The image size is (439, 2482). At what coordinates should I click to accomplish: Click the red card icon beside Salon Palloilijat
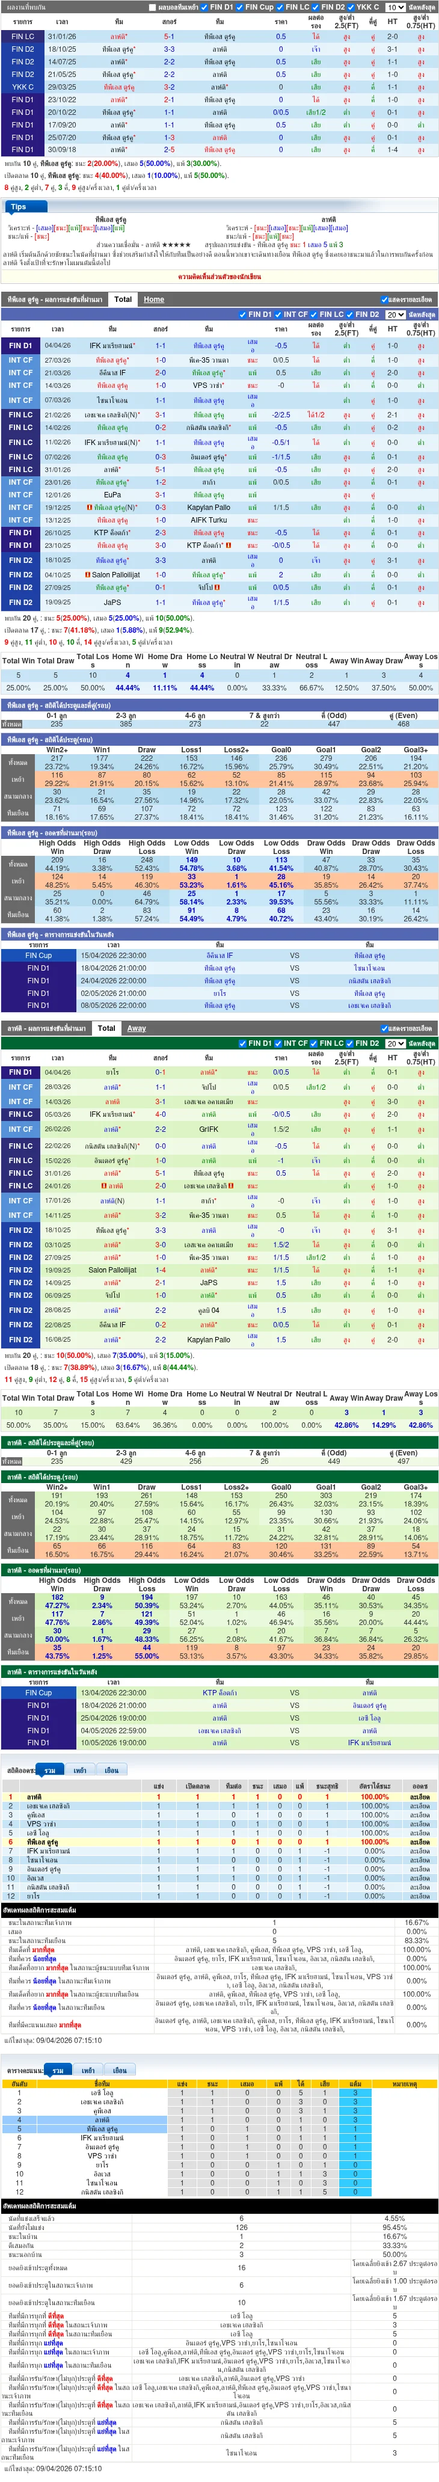(x=88, y=574)
